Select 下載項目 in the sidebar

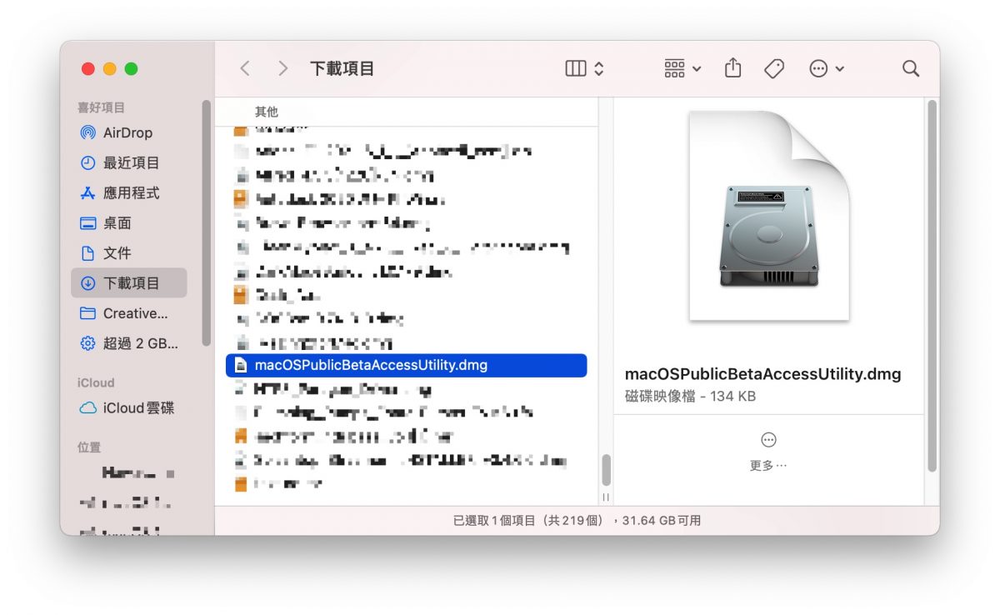click(128, 283)
